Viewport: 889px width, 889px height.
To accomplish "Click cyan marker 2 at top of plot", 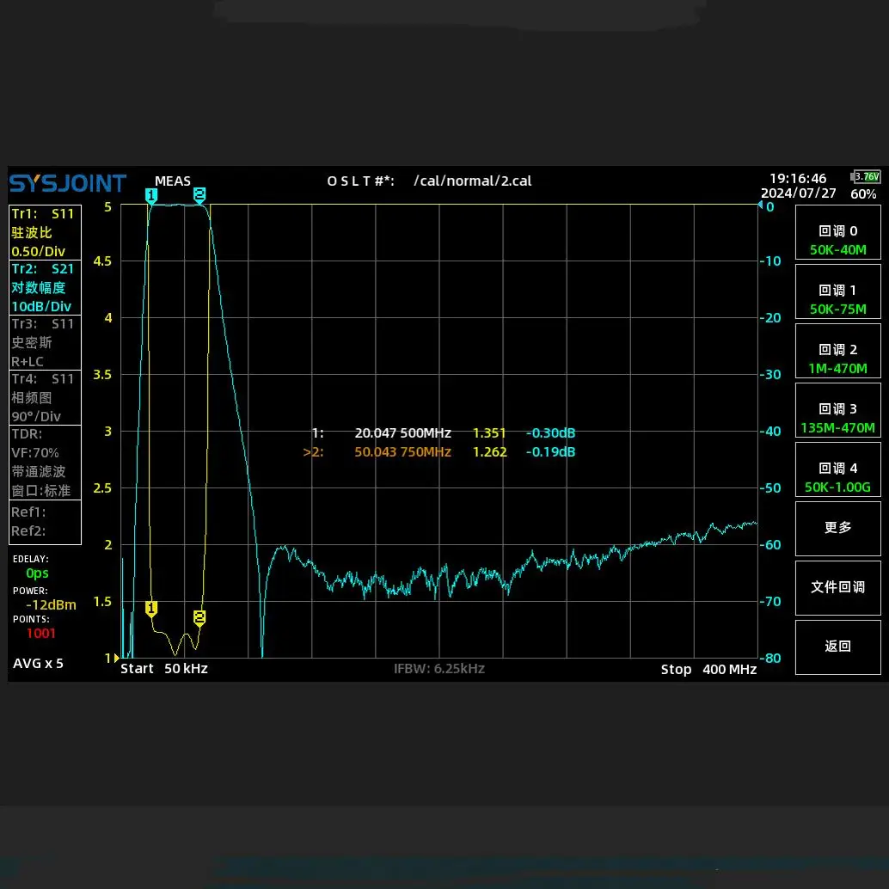I will 199,196.
